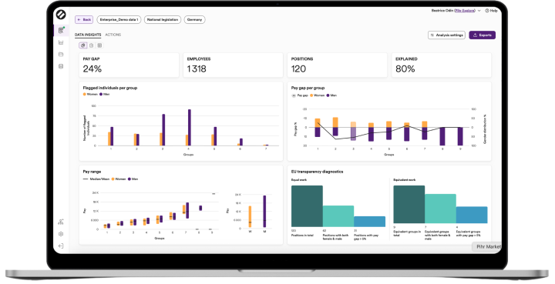555x284 pixels.
Task: Click the National legislation chip
Action: tap(163, 20)
